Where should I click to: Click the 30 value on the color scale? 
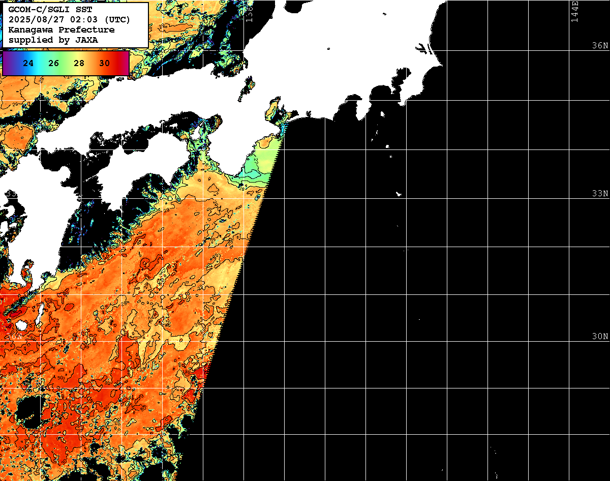(105, 64)
